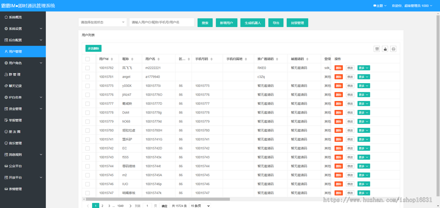440x208 pixels.
Task: Check the row for user 10015775
Action: tap(87, 86)
